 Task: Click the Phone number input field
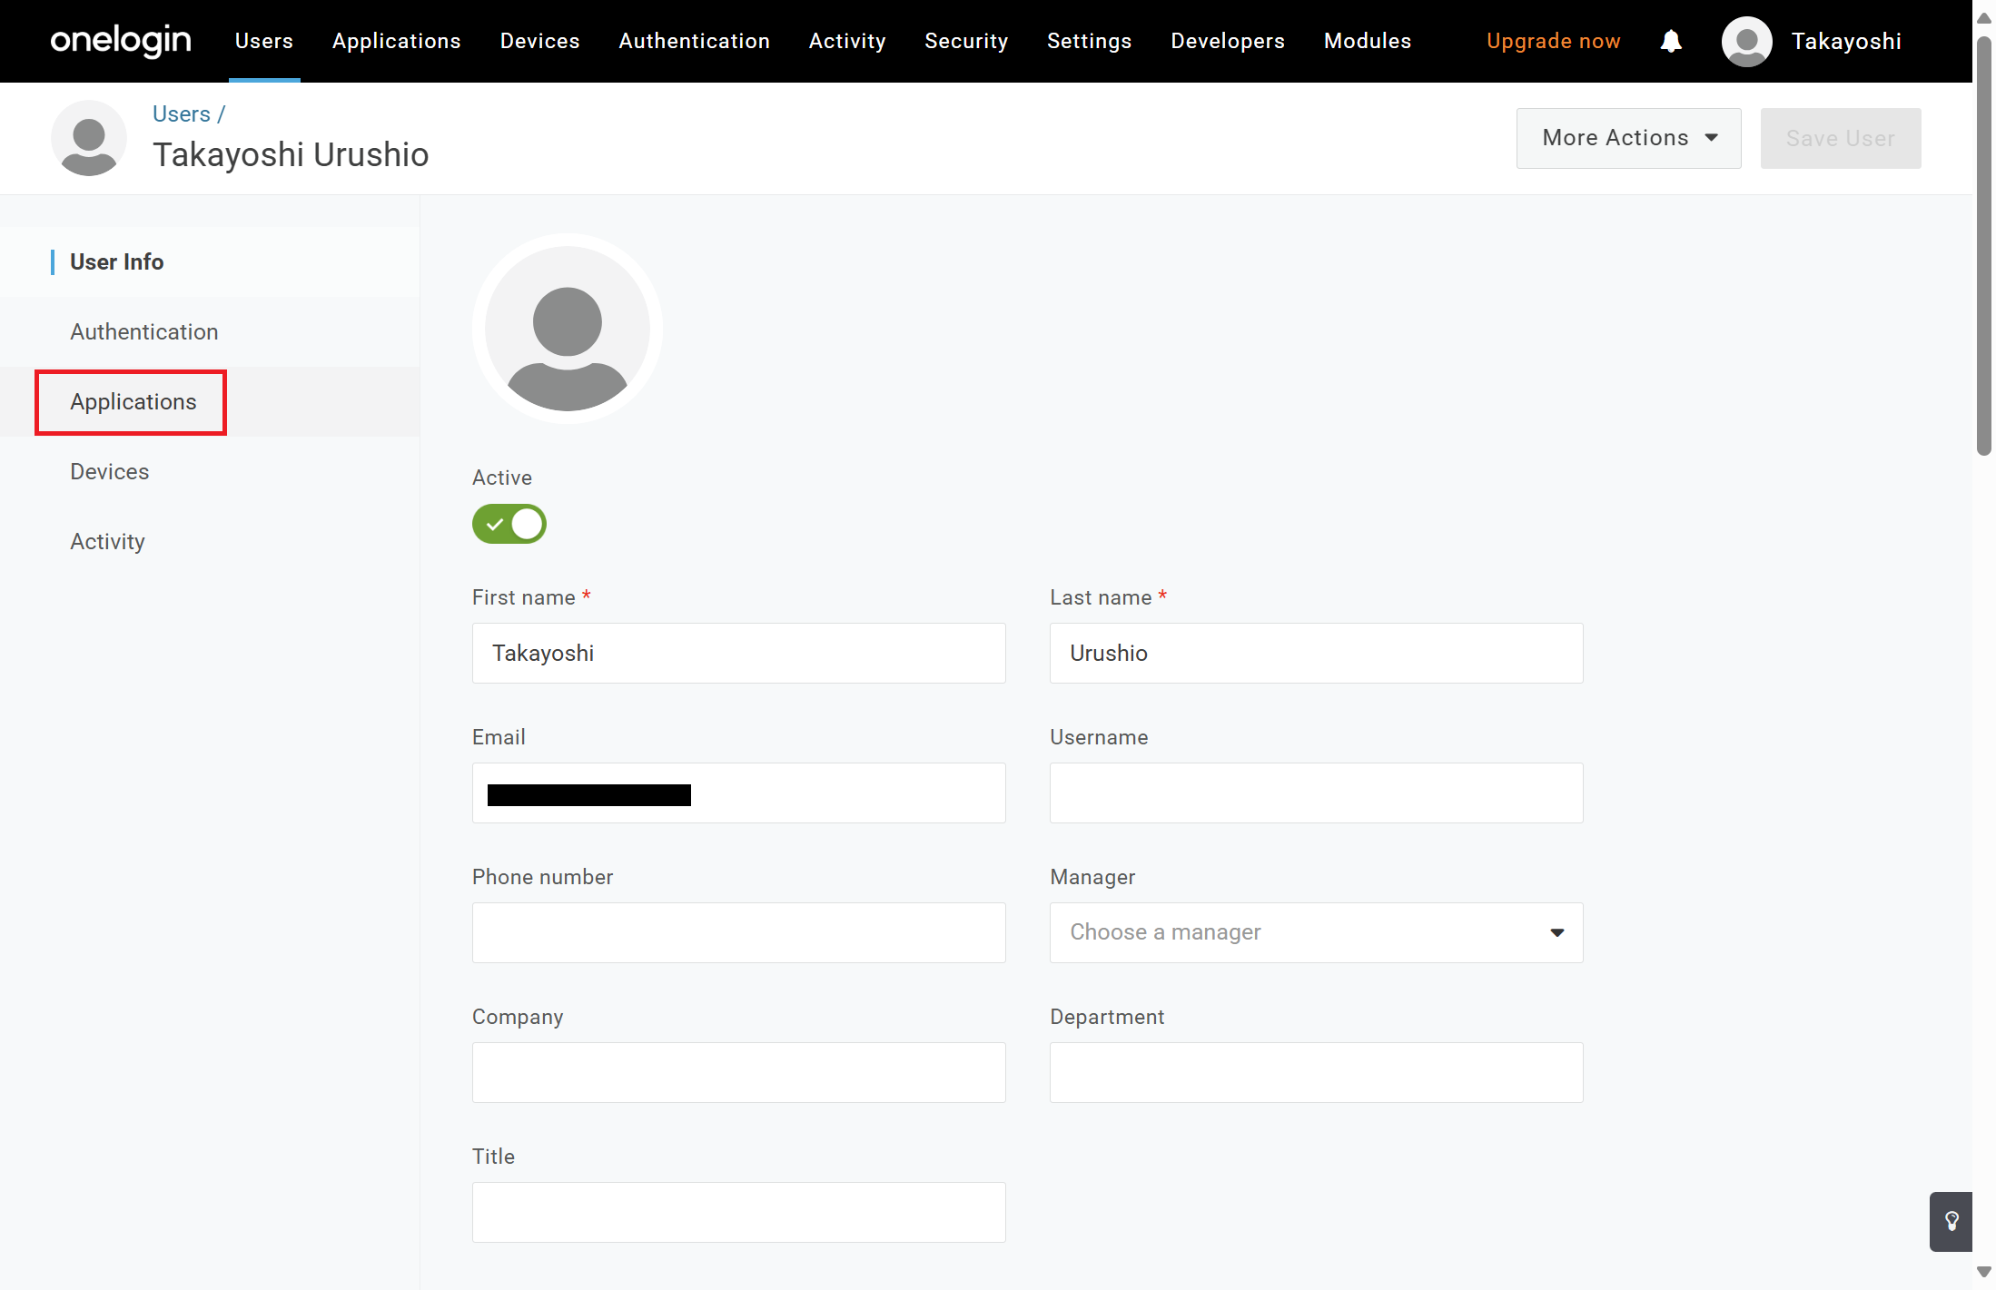click(x=738, y=932)
